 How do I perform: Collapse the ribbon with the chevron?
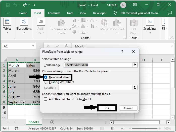click(172, 38)
